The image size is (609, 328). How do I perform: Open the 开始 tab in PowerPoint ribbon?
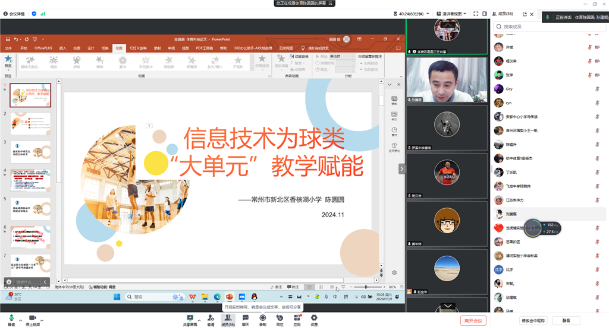click(x=24, y=48)
